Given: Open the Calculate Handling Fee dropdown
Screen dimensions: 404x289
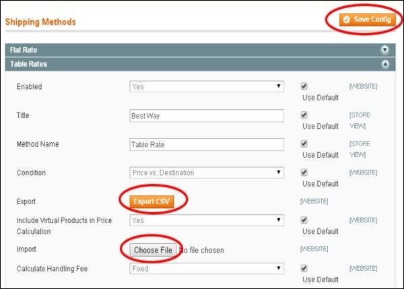Looking at the screenshot, I should (207, 267).
